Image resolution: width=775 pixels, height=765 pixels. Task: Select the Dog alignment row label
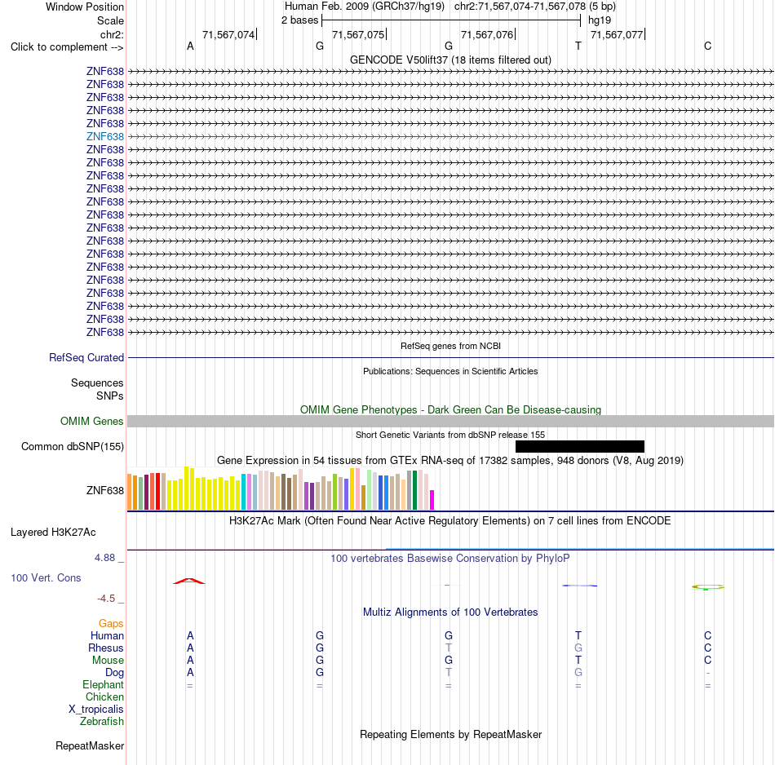point(114,673)
